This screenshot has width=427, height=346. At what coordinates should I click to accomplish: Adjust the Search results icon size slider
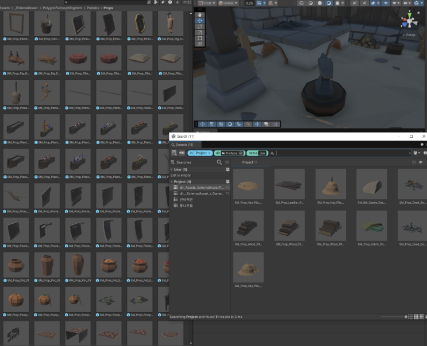[394, 317]
